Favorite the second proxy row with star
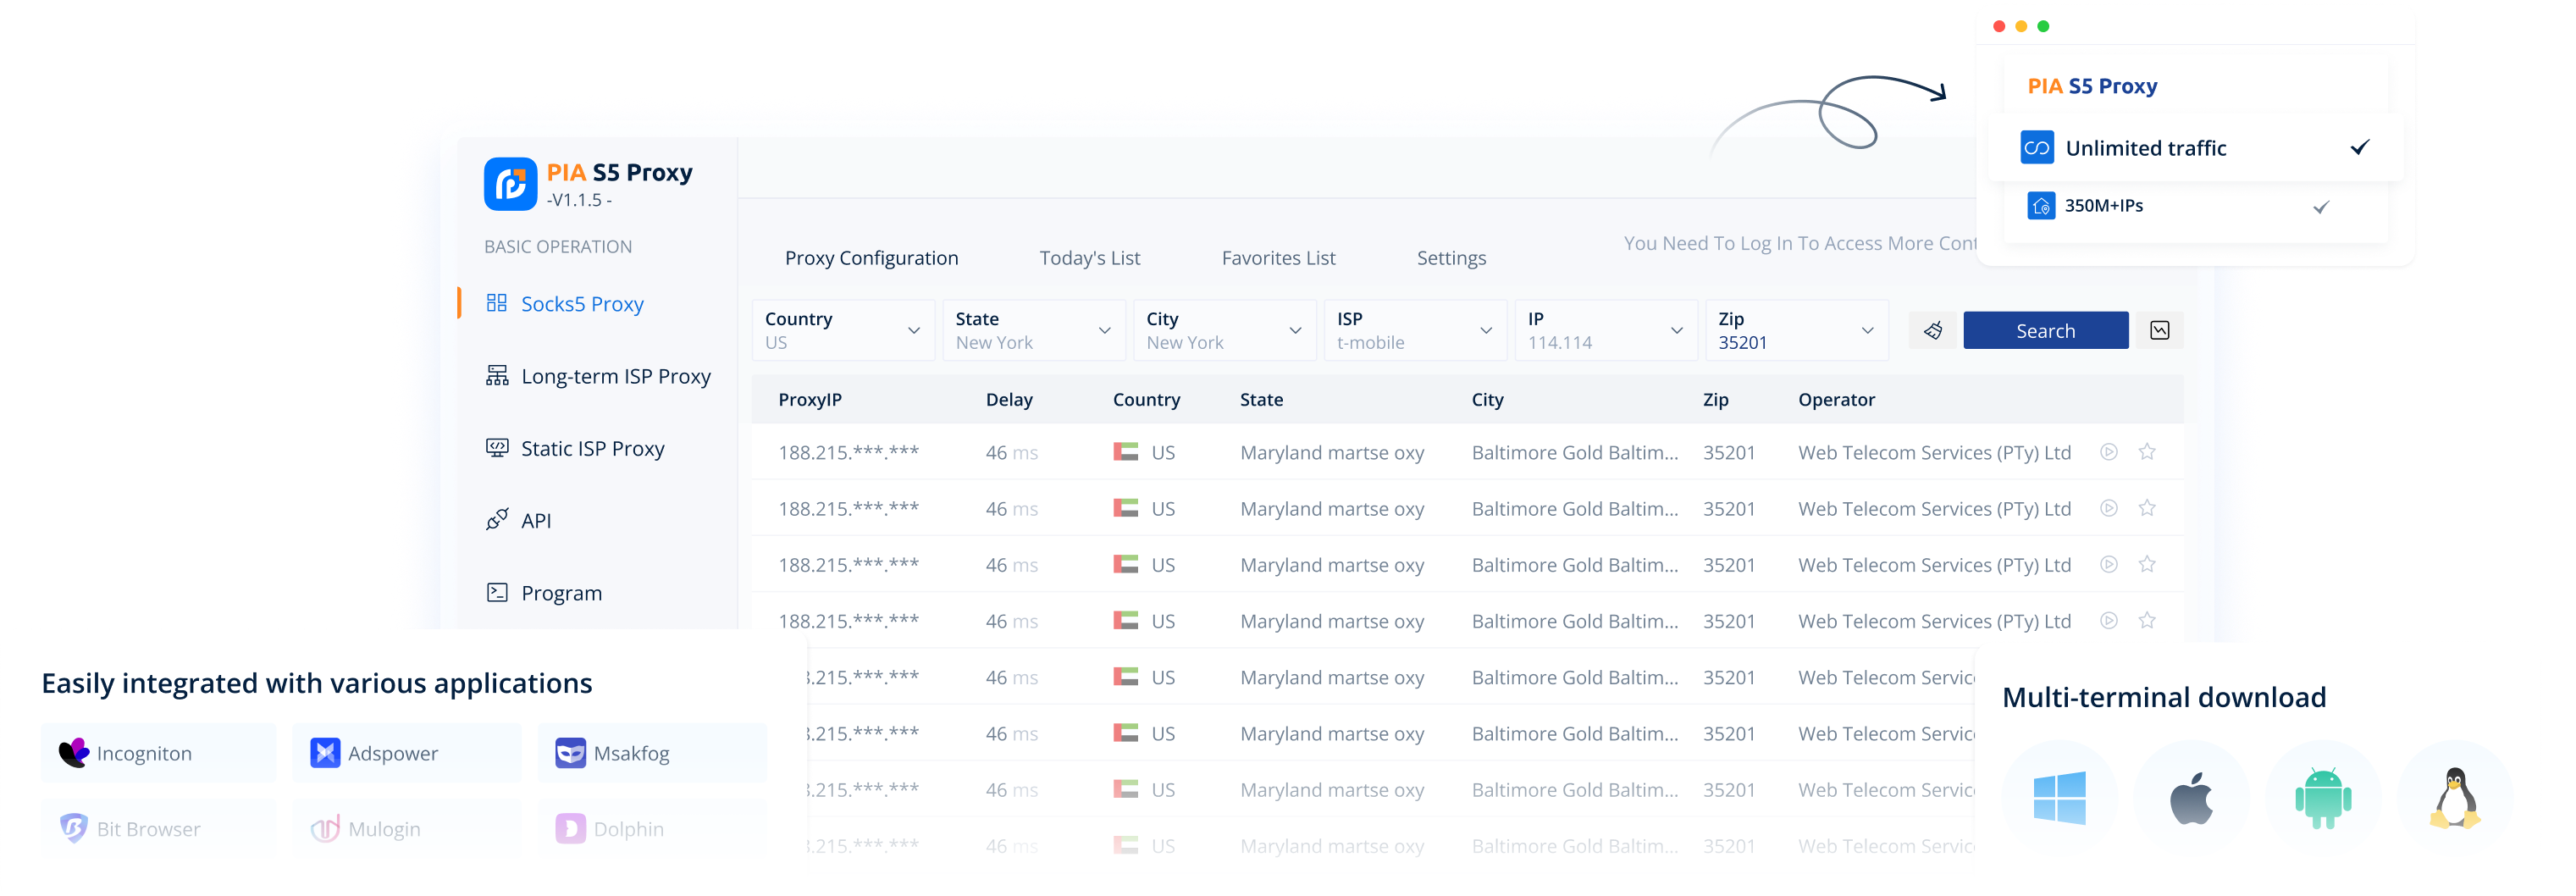Screen dimensions: 2576x896 (x=2146, y=508)
